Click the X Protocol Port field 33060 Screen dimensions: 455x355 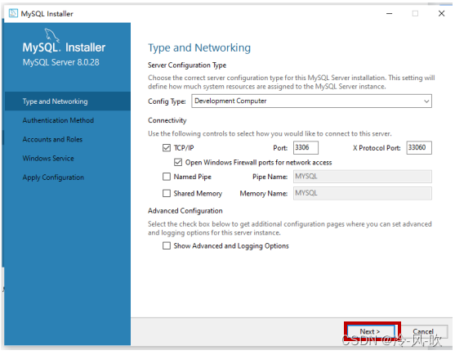click(419, 147)
